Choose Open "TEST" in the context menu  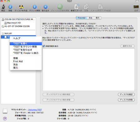(26, 43)
